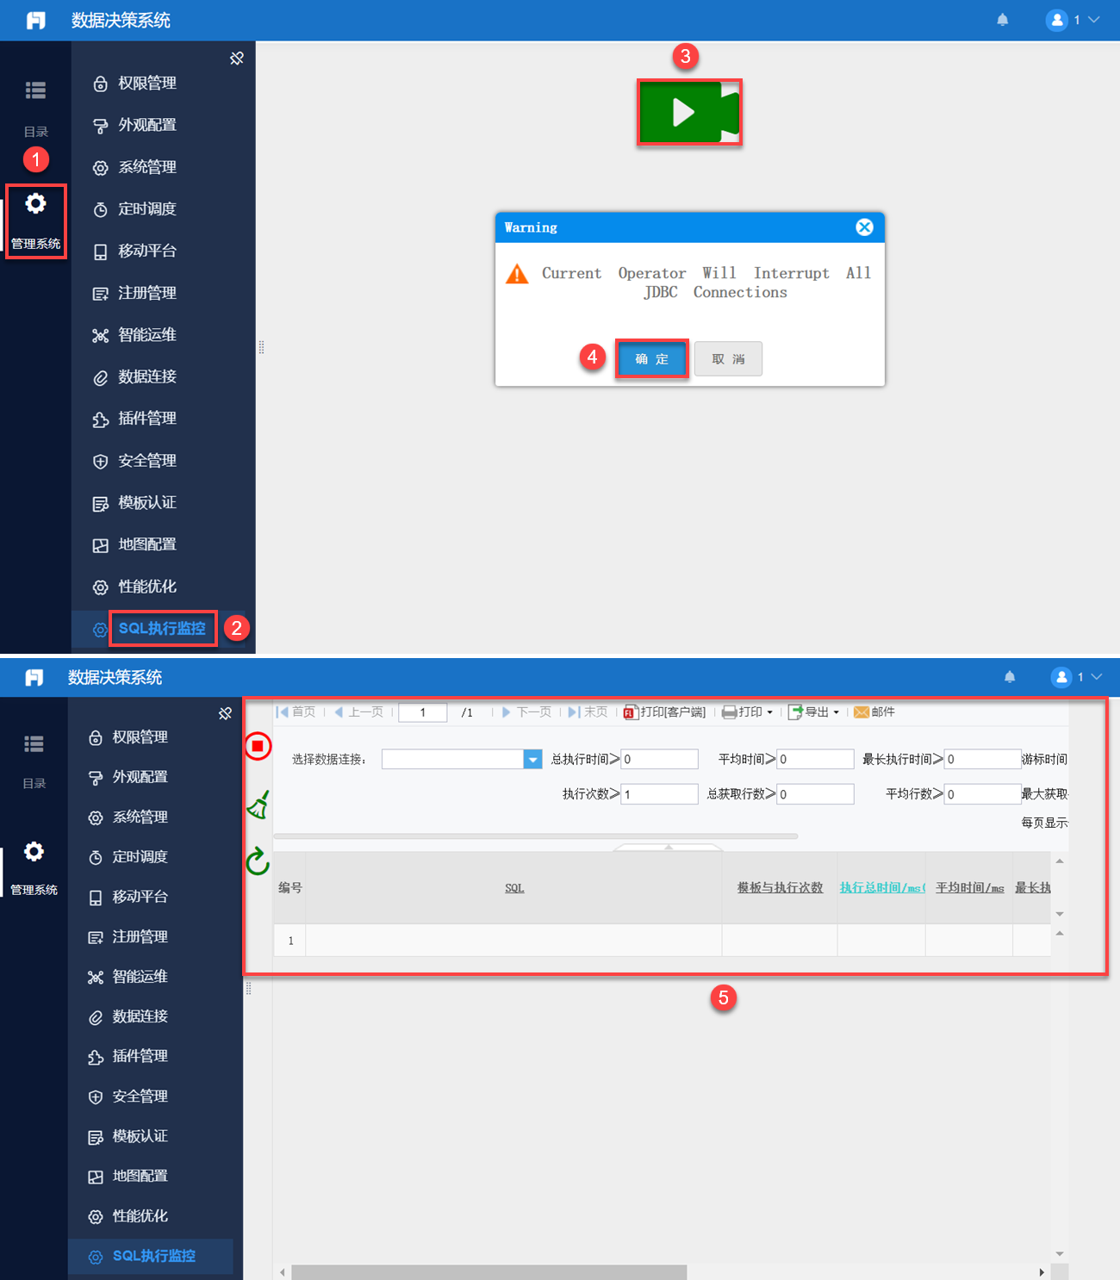Image resolution: width=1120 pixels, height=1280 pixels.
Task: Click the green refresh icon
Action: (258, 861)
